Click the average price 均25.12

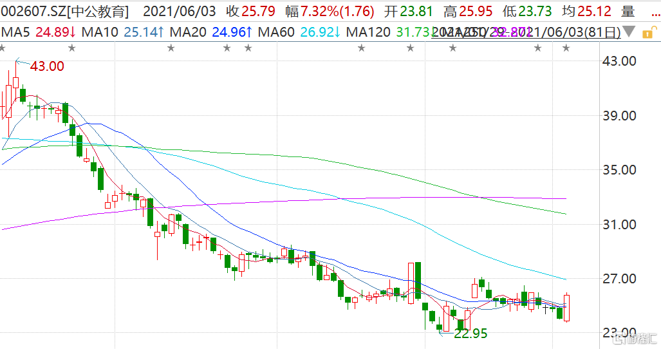(x=586, y=12)
